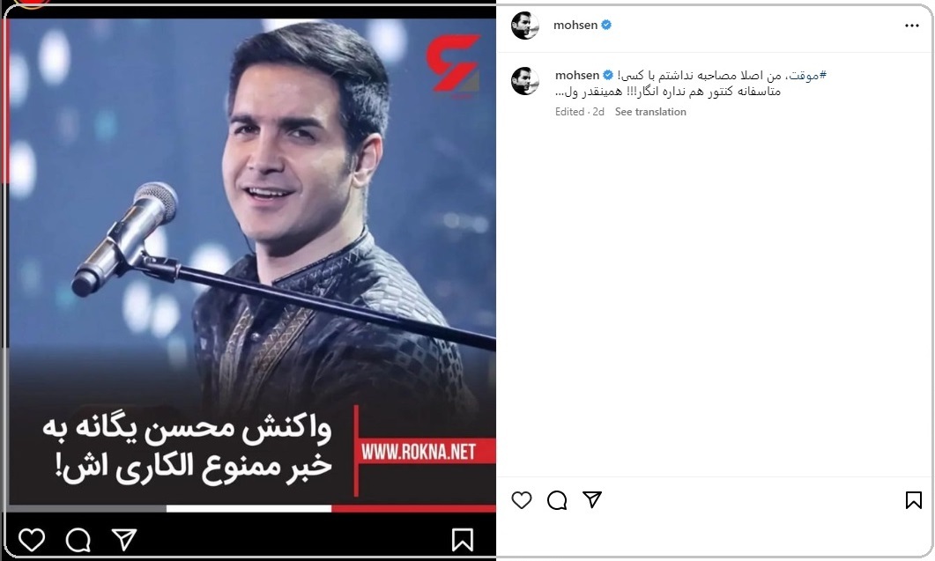The image size is (935, 561).
Task: Toggle the white bookmark icon overlaid on the image
Action: pyautogui.click(x=462, y=540)
